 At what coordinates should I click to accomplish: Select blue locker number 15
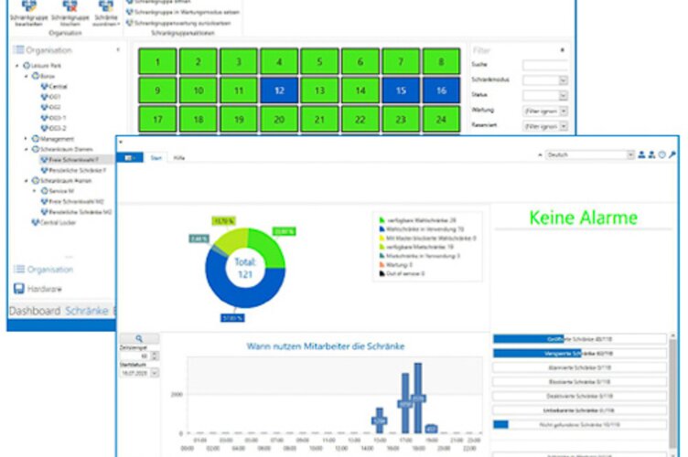tap(400, 91)
